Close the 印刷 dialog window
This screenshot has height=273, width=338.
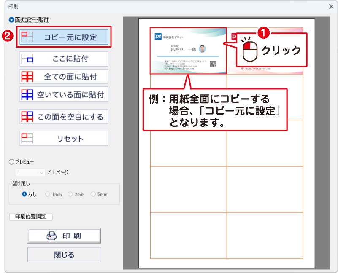[331, 7]
